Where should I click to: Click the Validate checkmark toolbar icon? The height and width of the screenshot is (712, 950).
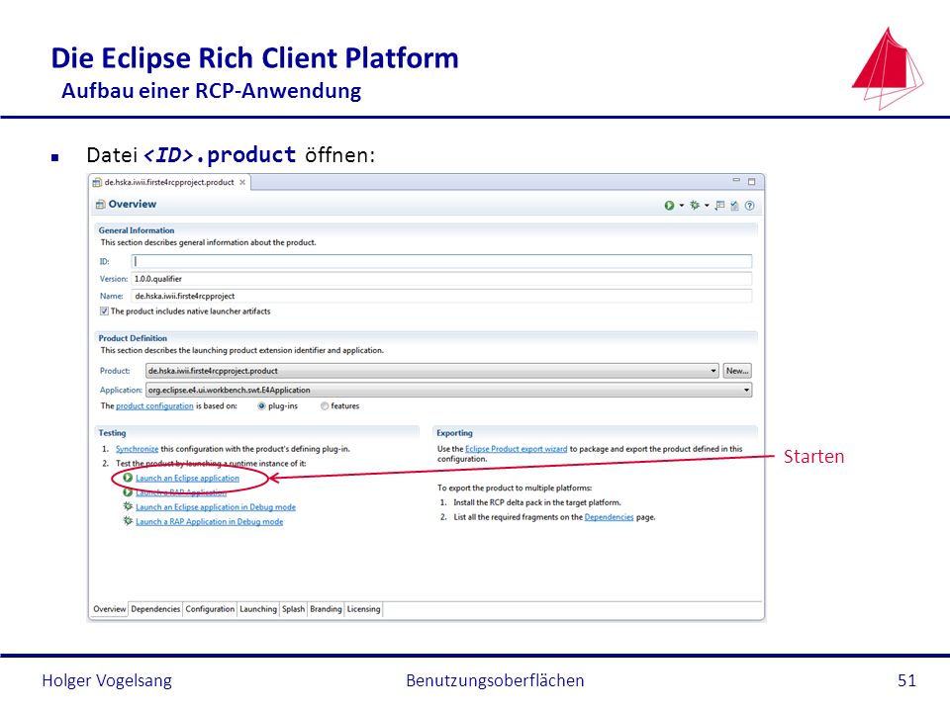734,206
